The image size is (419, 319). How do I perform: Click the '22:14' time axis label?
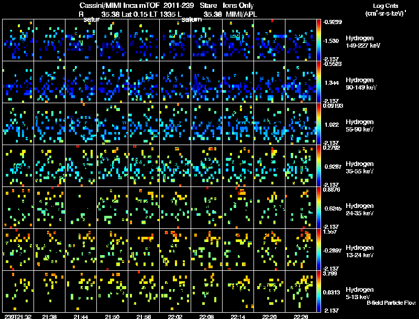238,316
